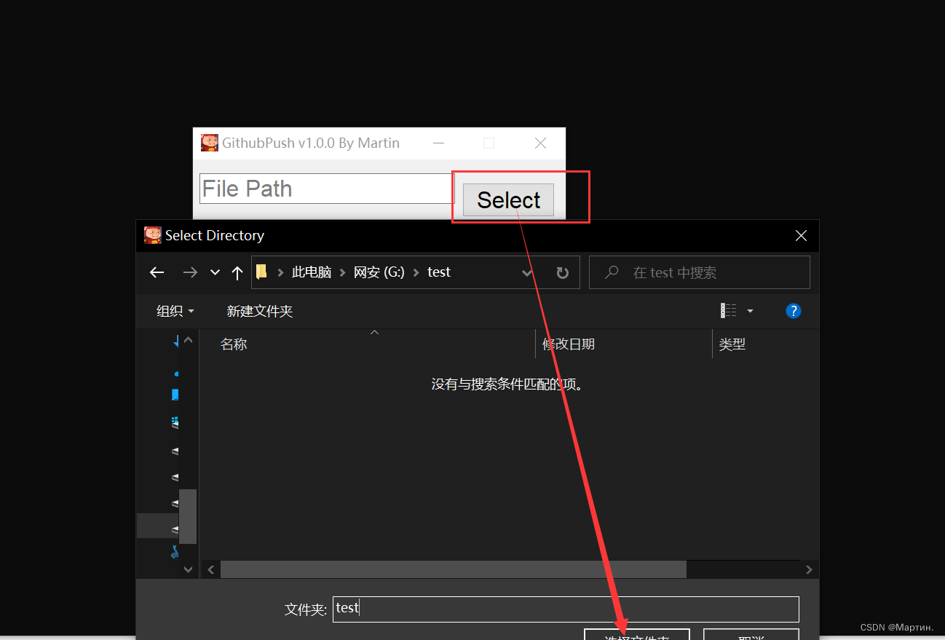Open the 组织 (Organize) dropdown

tap(175, 311)
